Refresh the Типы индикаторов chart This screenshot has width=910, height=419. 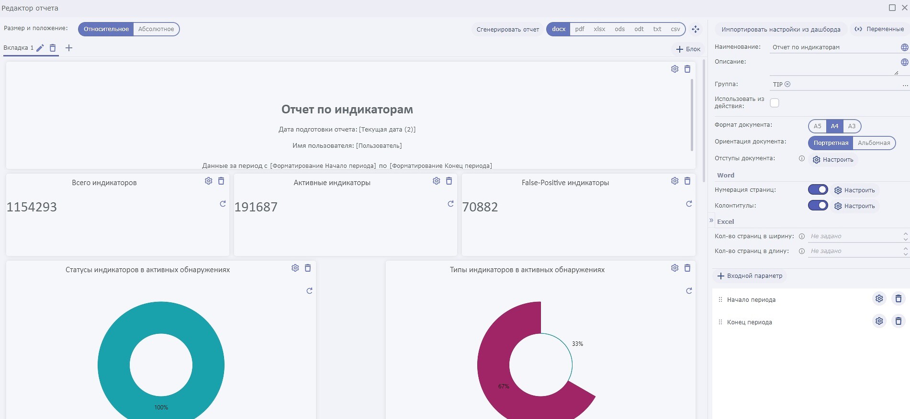pos(689,291)
